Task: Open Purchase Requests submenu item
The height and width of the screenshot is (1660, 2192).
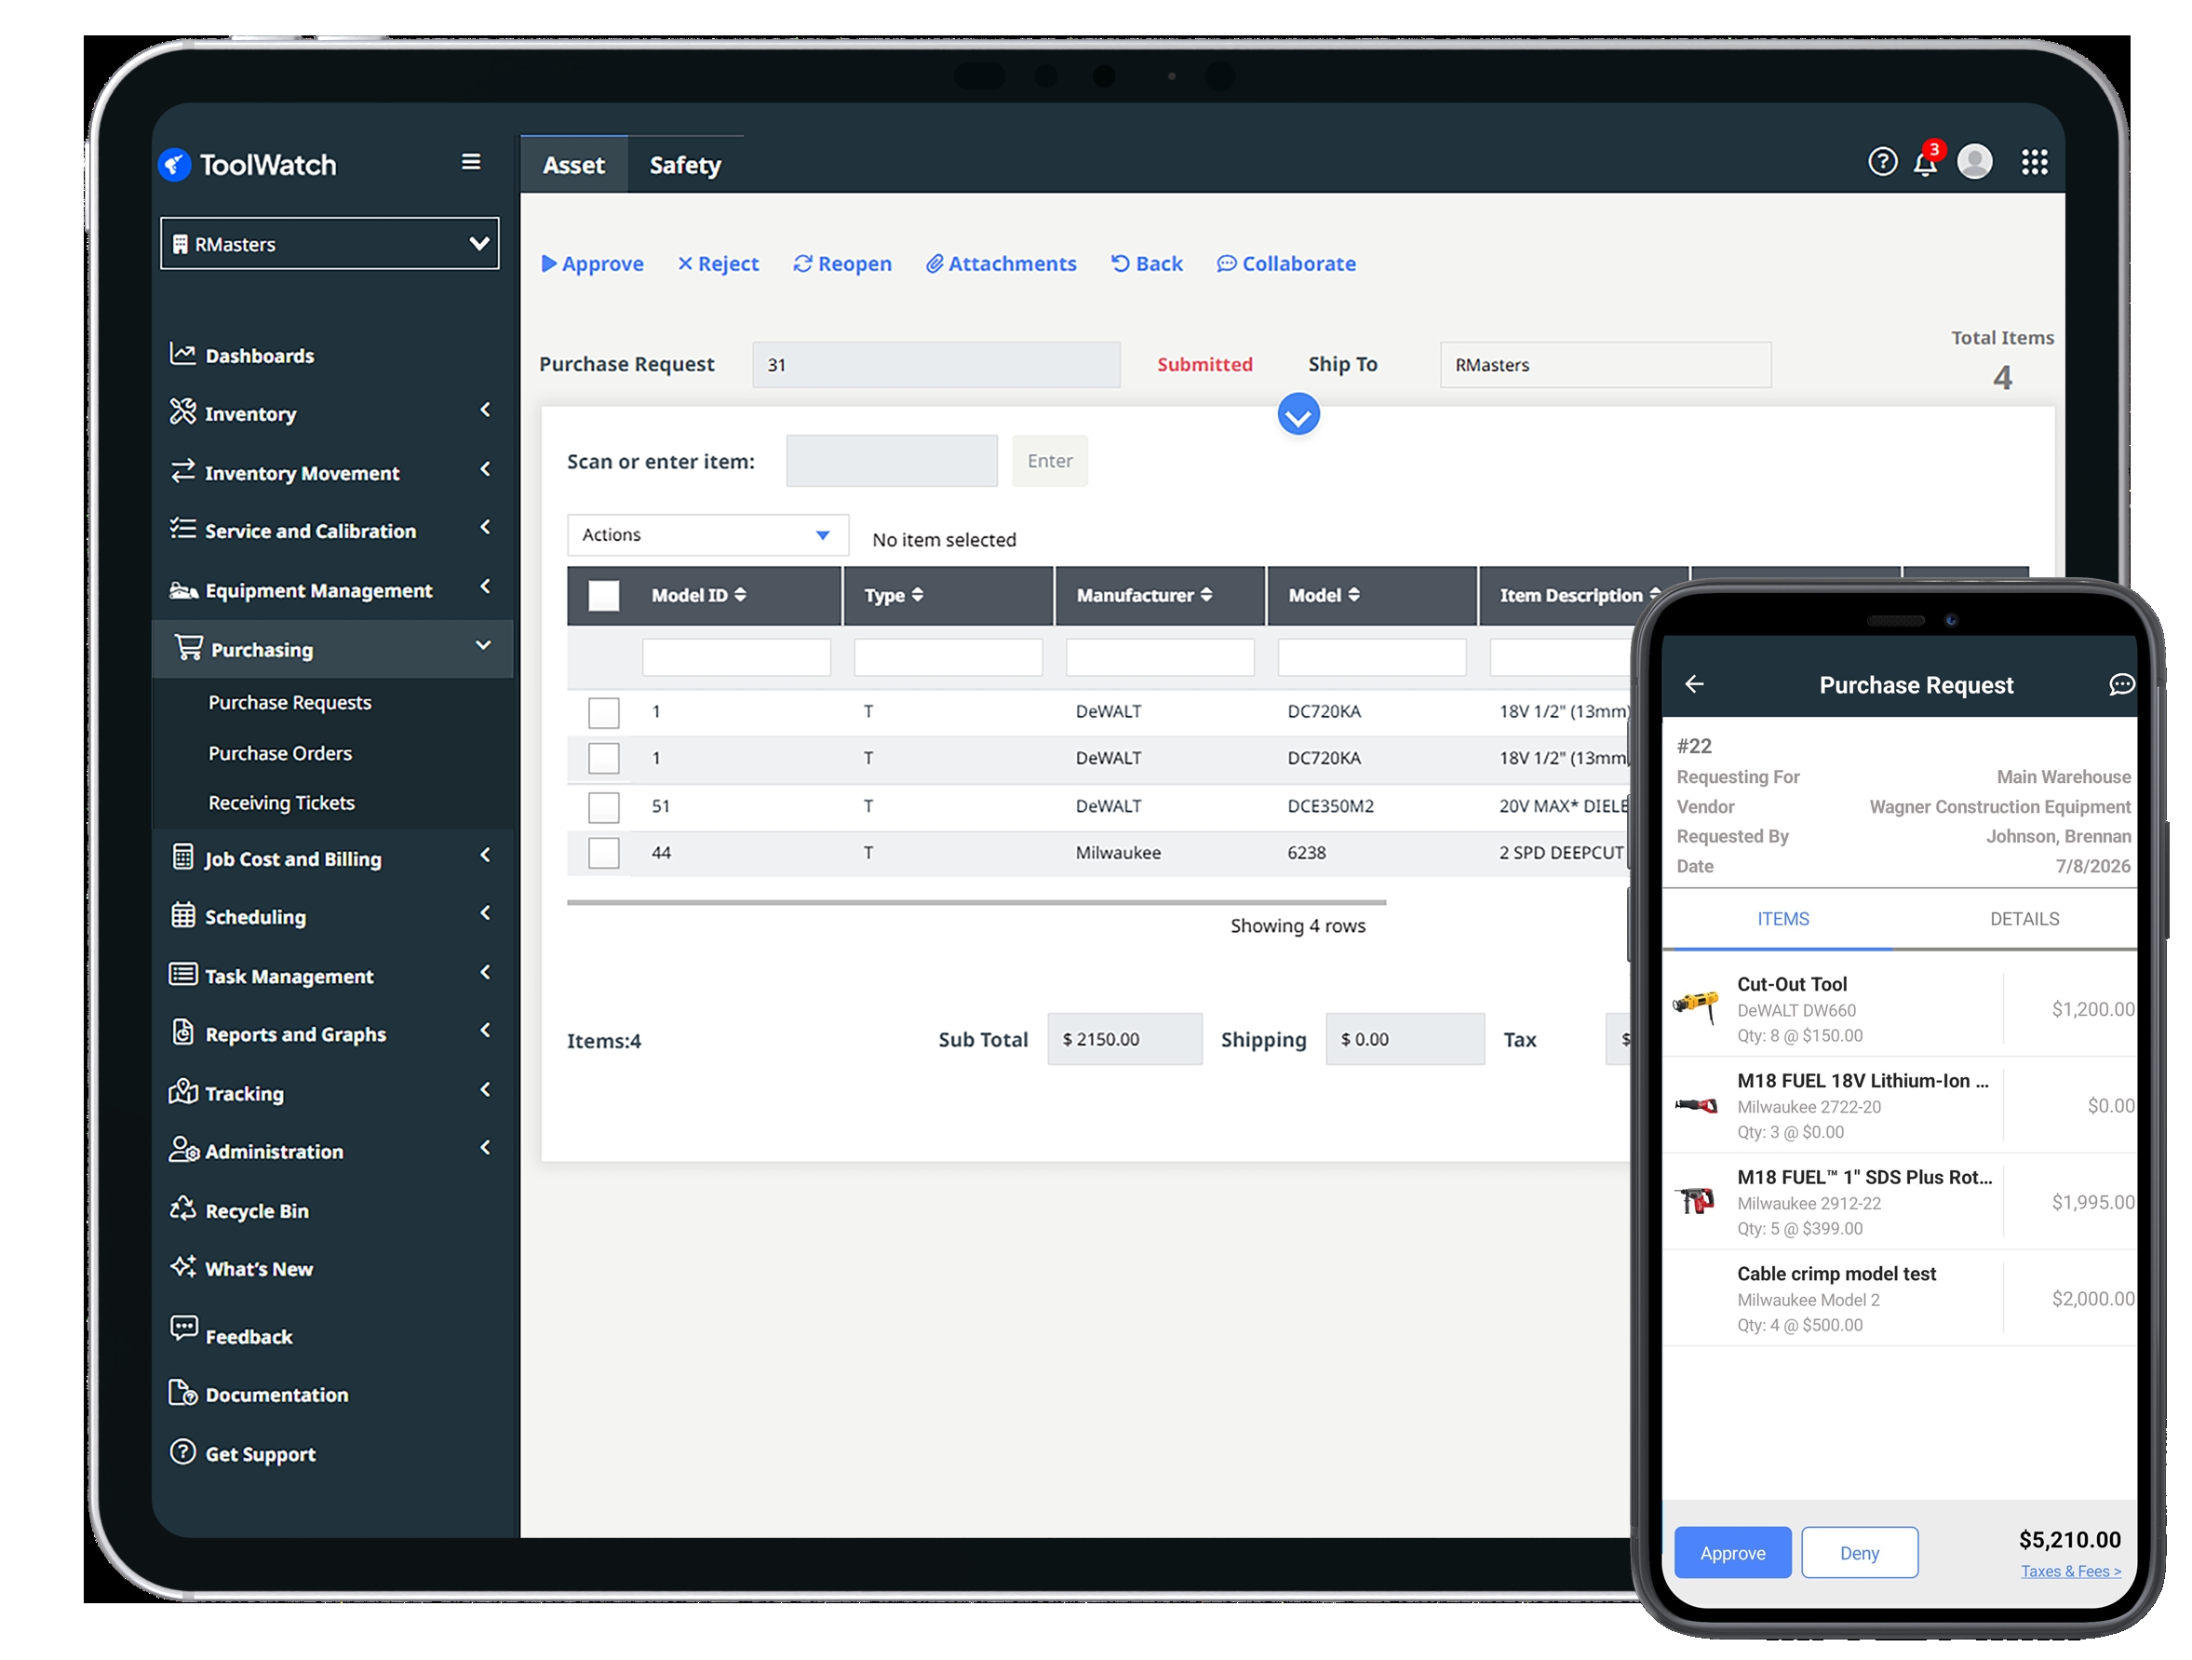Action: click(289, 702)
